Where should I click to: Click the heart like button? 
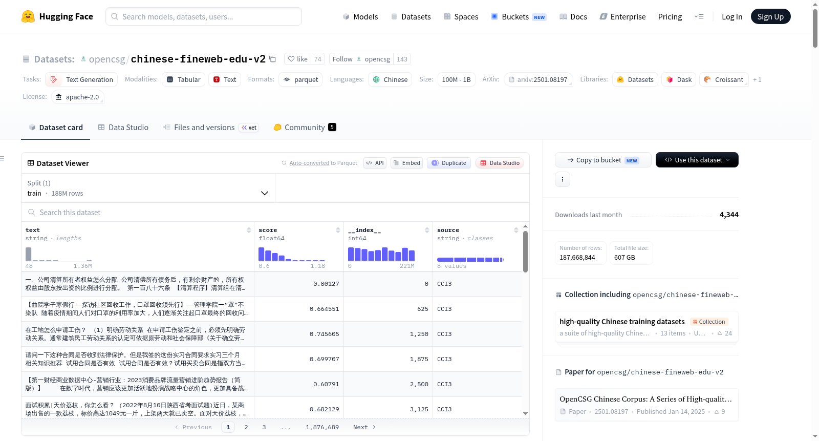297,59
